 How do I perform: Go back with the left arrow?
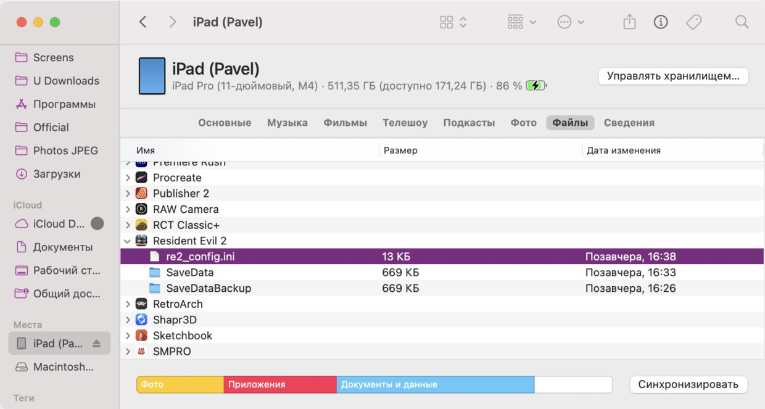[x=143, y=22]
